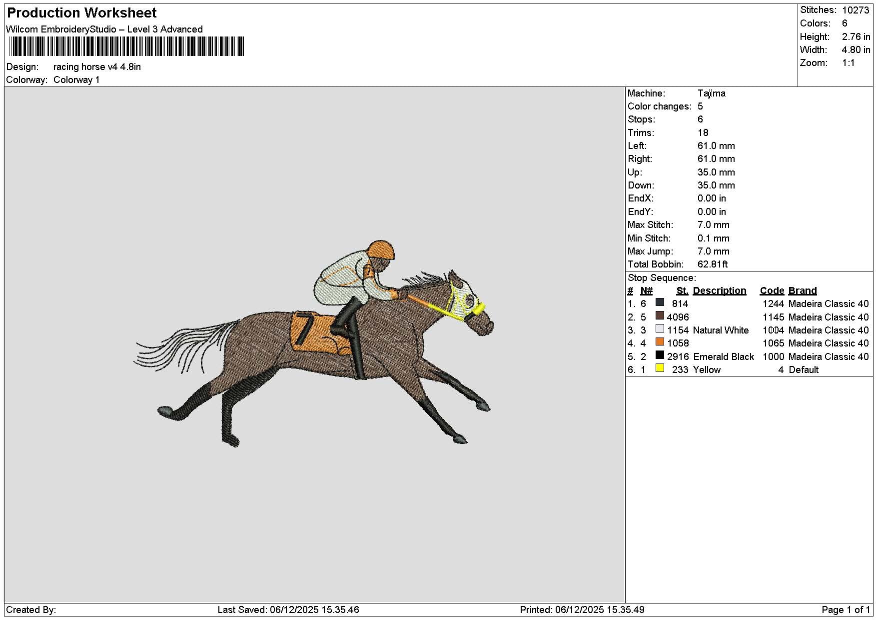Click the racing horse design preview
The height and width of the screenshot is (620, 877).
click(x=314, y=343)
